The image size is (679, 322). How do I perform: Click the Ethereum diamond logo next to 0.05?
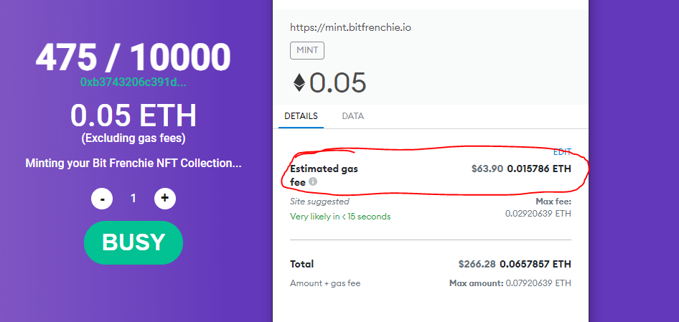299,82
